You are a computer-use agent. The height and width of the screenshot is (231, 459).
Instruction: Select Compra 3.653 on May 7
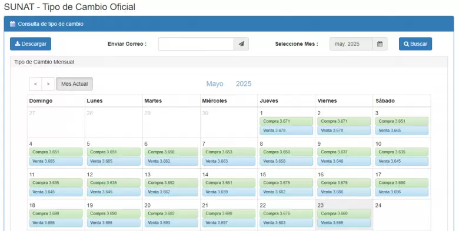coord(229,152)
